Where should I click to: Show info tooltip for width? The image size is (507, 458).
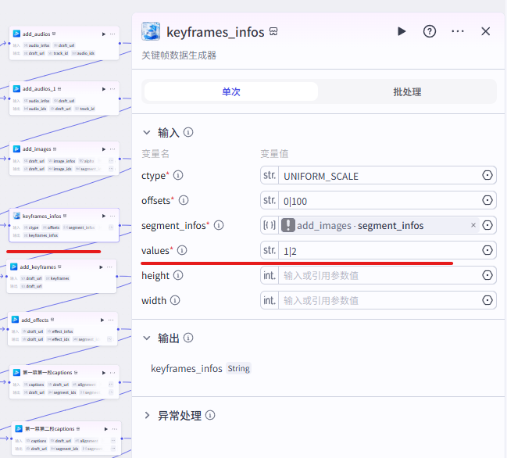pos(175,300)
